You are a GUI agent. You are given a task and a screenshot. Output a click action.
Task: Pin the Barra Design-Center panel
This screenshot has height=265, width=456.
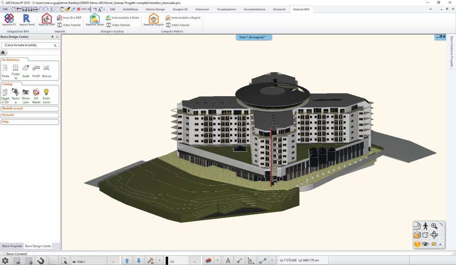[53, 37]
